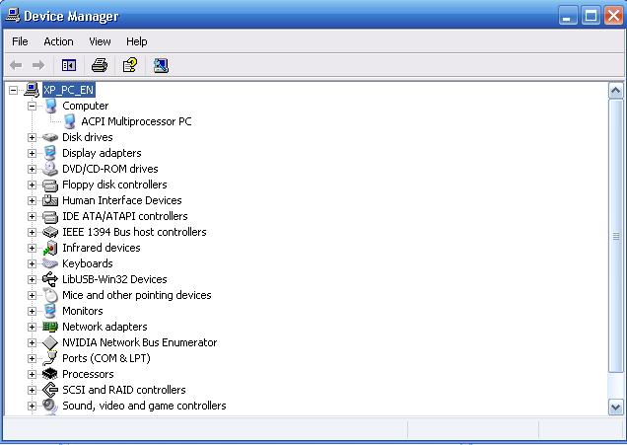Expand the Monitors category

(x=32, y=311)
